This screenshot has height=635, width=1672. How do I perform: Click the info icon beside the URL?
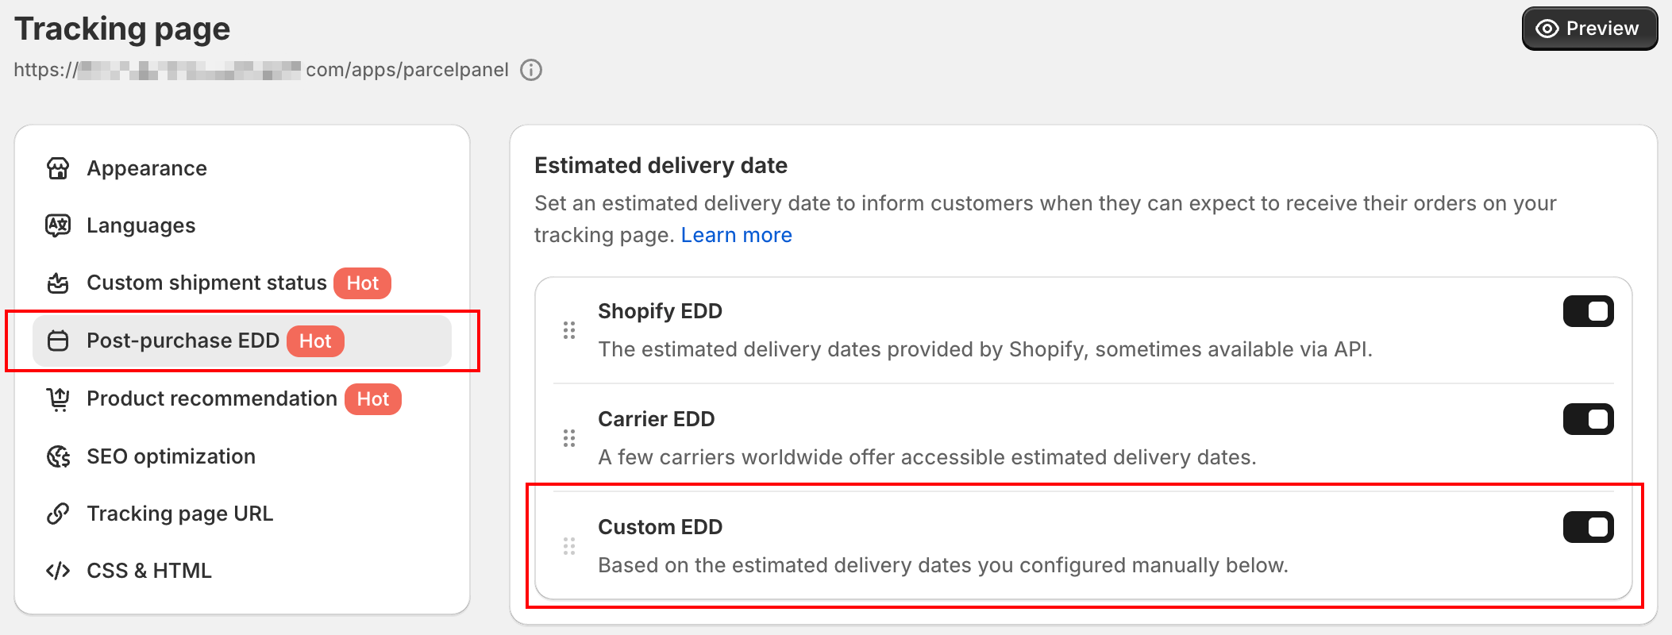click(531, 70)
